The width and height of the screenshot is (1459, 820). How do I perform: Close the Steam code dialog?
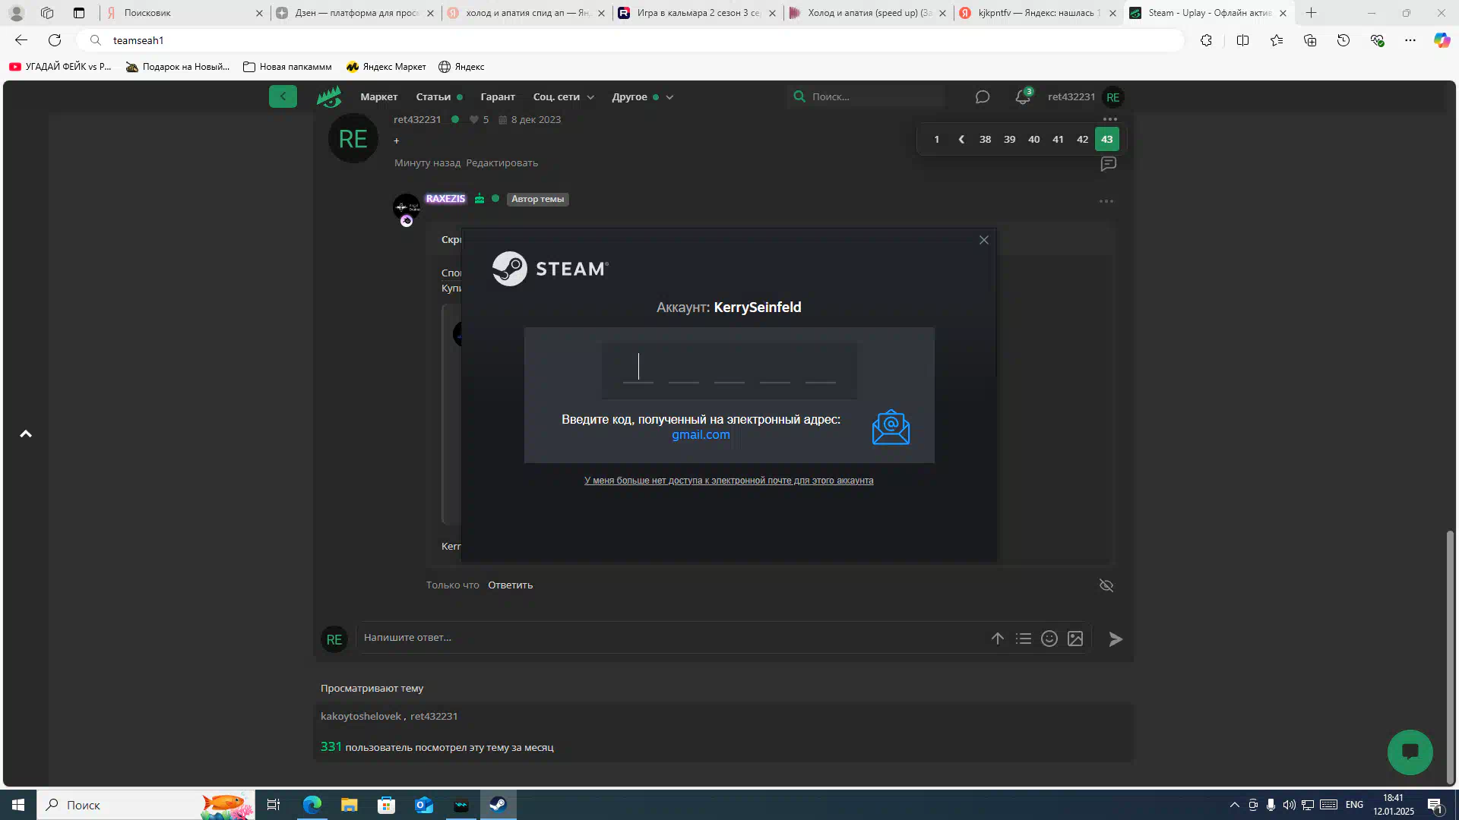coord(984,240)
